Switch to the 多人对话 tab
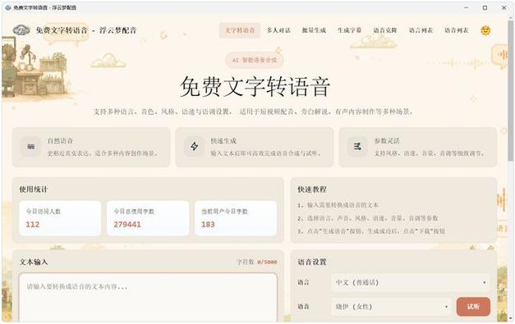The width and height of the screenshot is (515, 324). click(x=278, y=30)
